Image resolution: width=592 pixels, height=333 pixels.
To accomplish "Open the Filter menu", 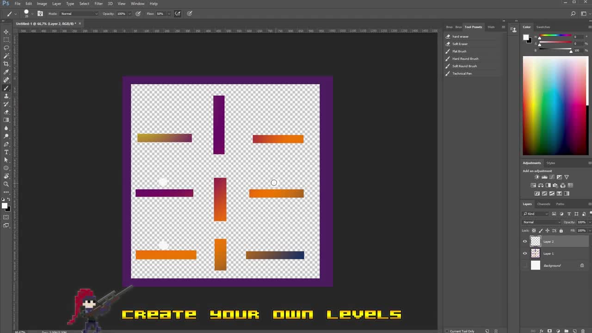I will click(x=99, y=4).
